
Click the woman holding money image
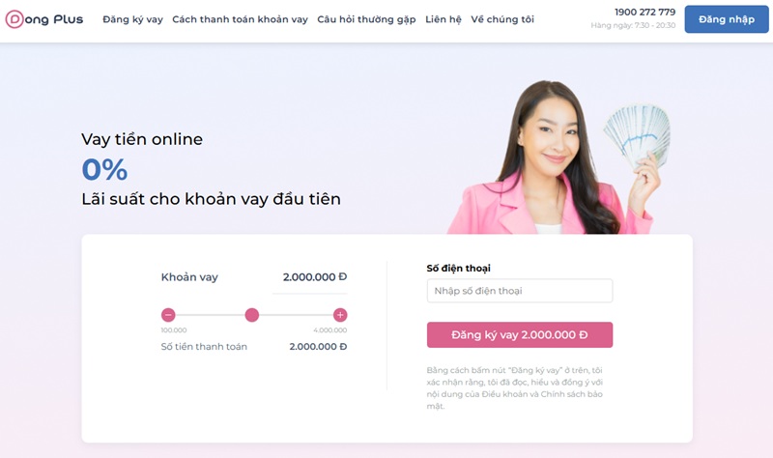[x=558, y=157]
